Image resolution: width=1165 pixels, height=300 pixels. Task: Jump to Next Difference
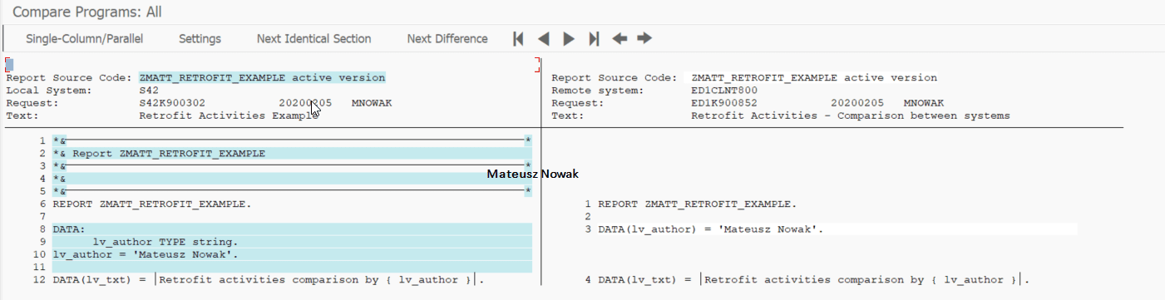pos(447,39)
